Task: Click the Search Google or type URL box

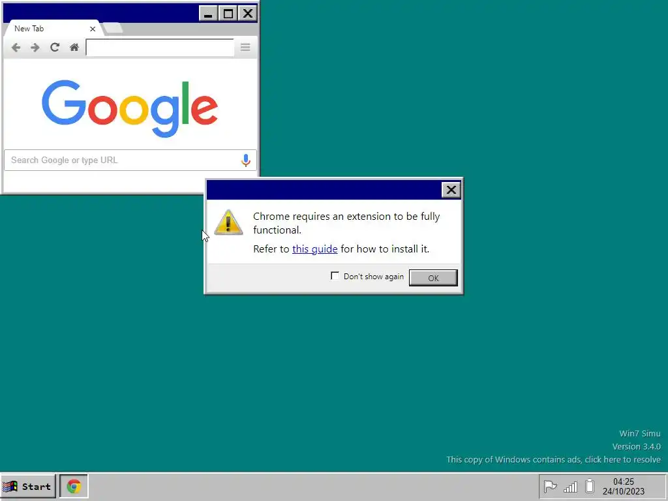Action: [130, 160]
